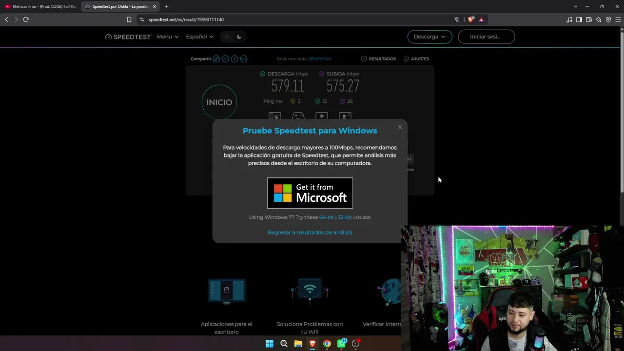The image size is (624, 351).
Task: Open the media playlist music-note icon
Action: pyautogui.click(x=569, y=19)
